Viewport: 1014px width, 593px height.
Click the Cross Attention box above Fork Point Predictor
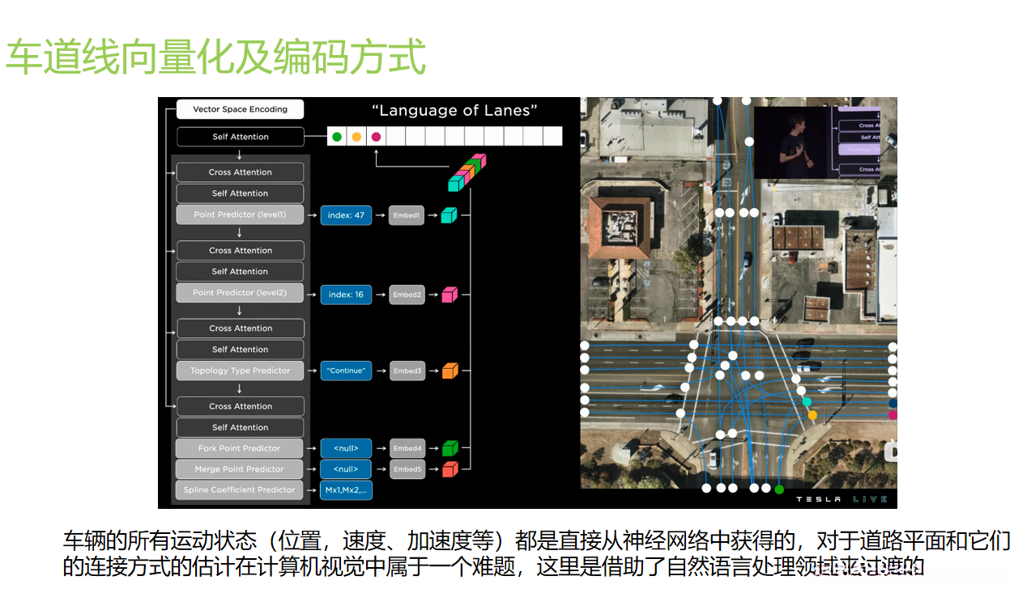click(x=241, y=406)
